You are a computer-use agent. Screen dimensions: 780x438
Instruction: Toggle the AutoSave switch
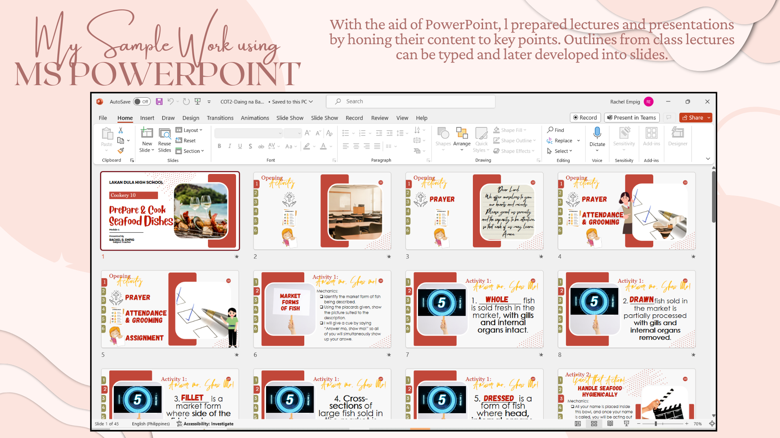coord(142,102)
